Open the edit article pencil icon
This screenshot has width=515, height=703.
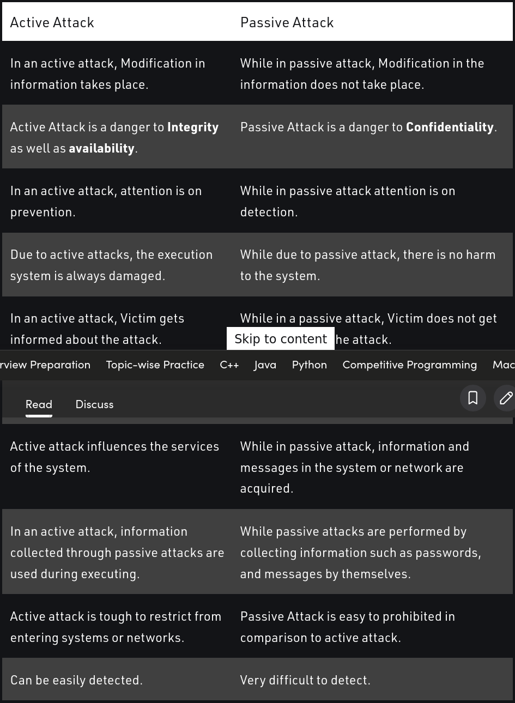click(506, 398)
